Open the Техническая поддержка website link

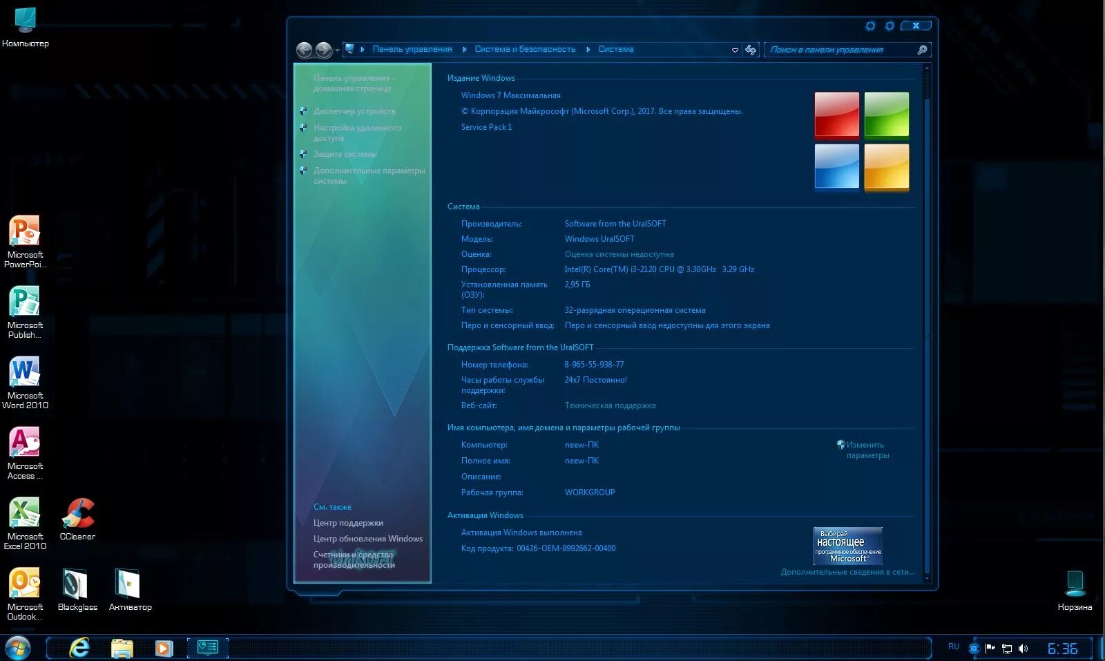610,405
